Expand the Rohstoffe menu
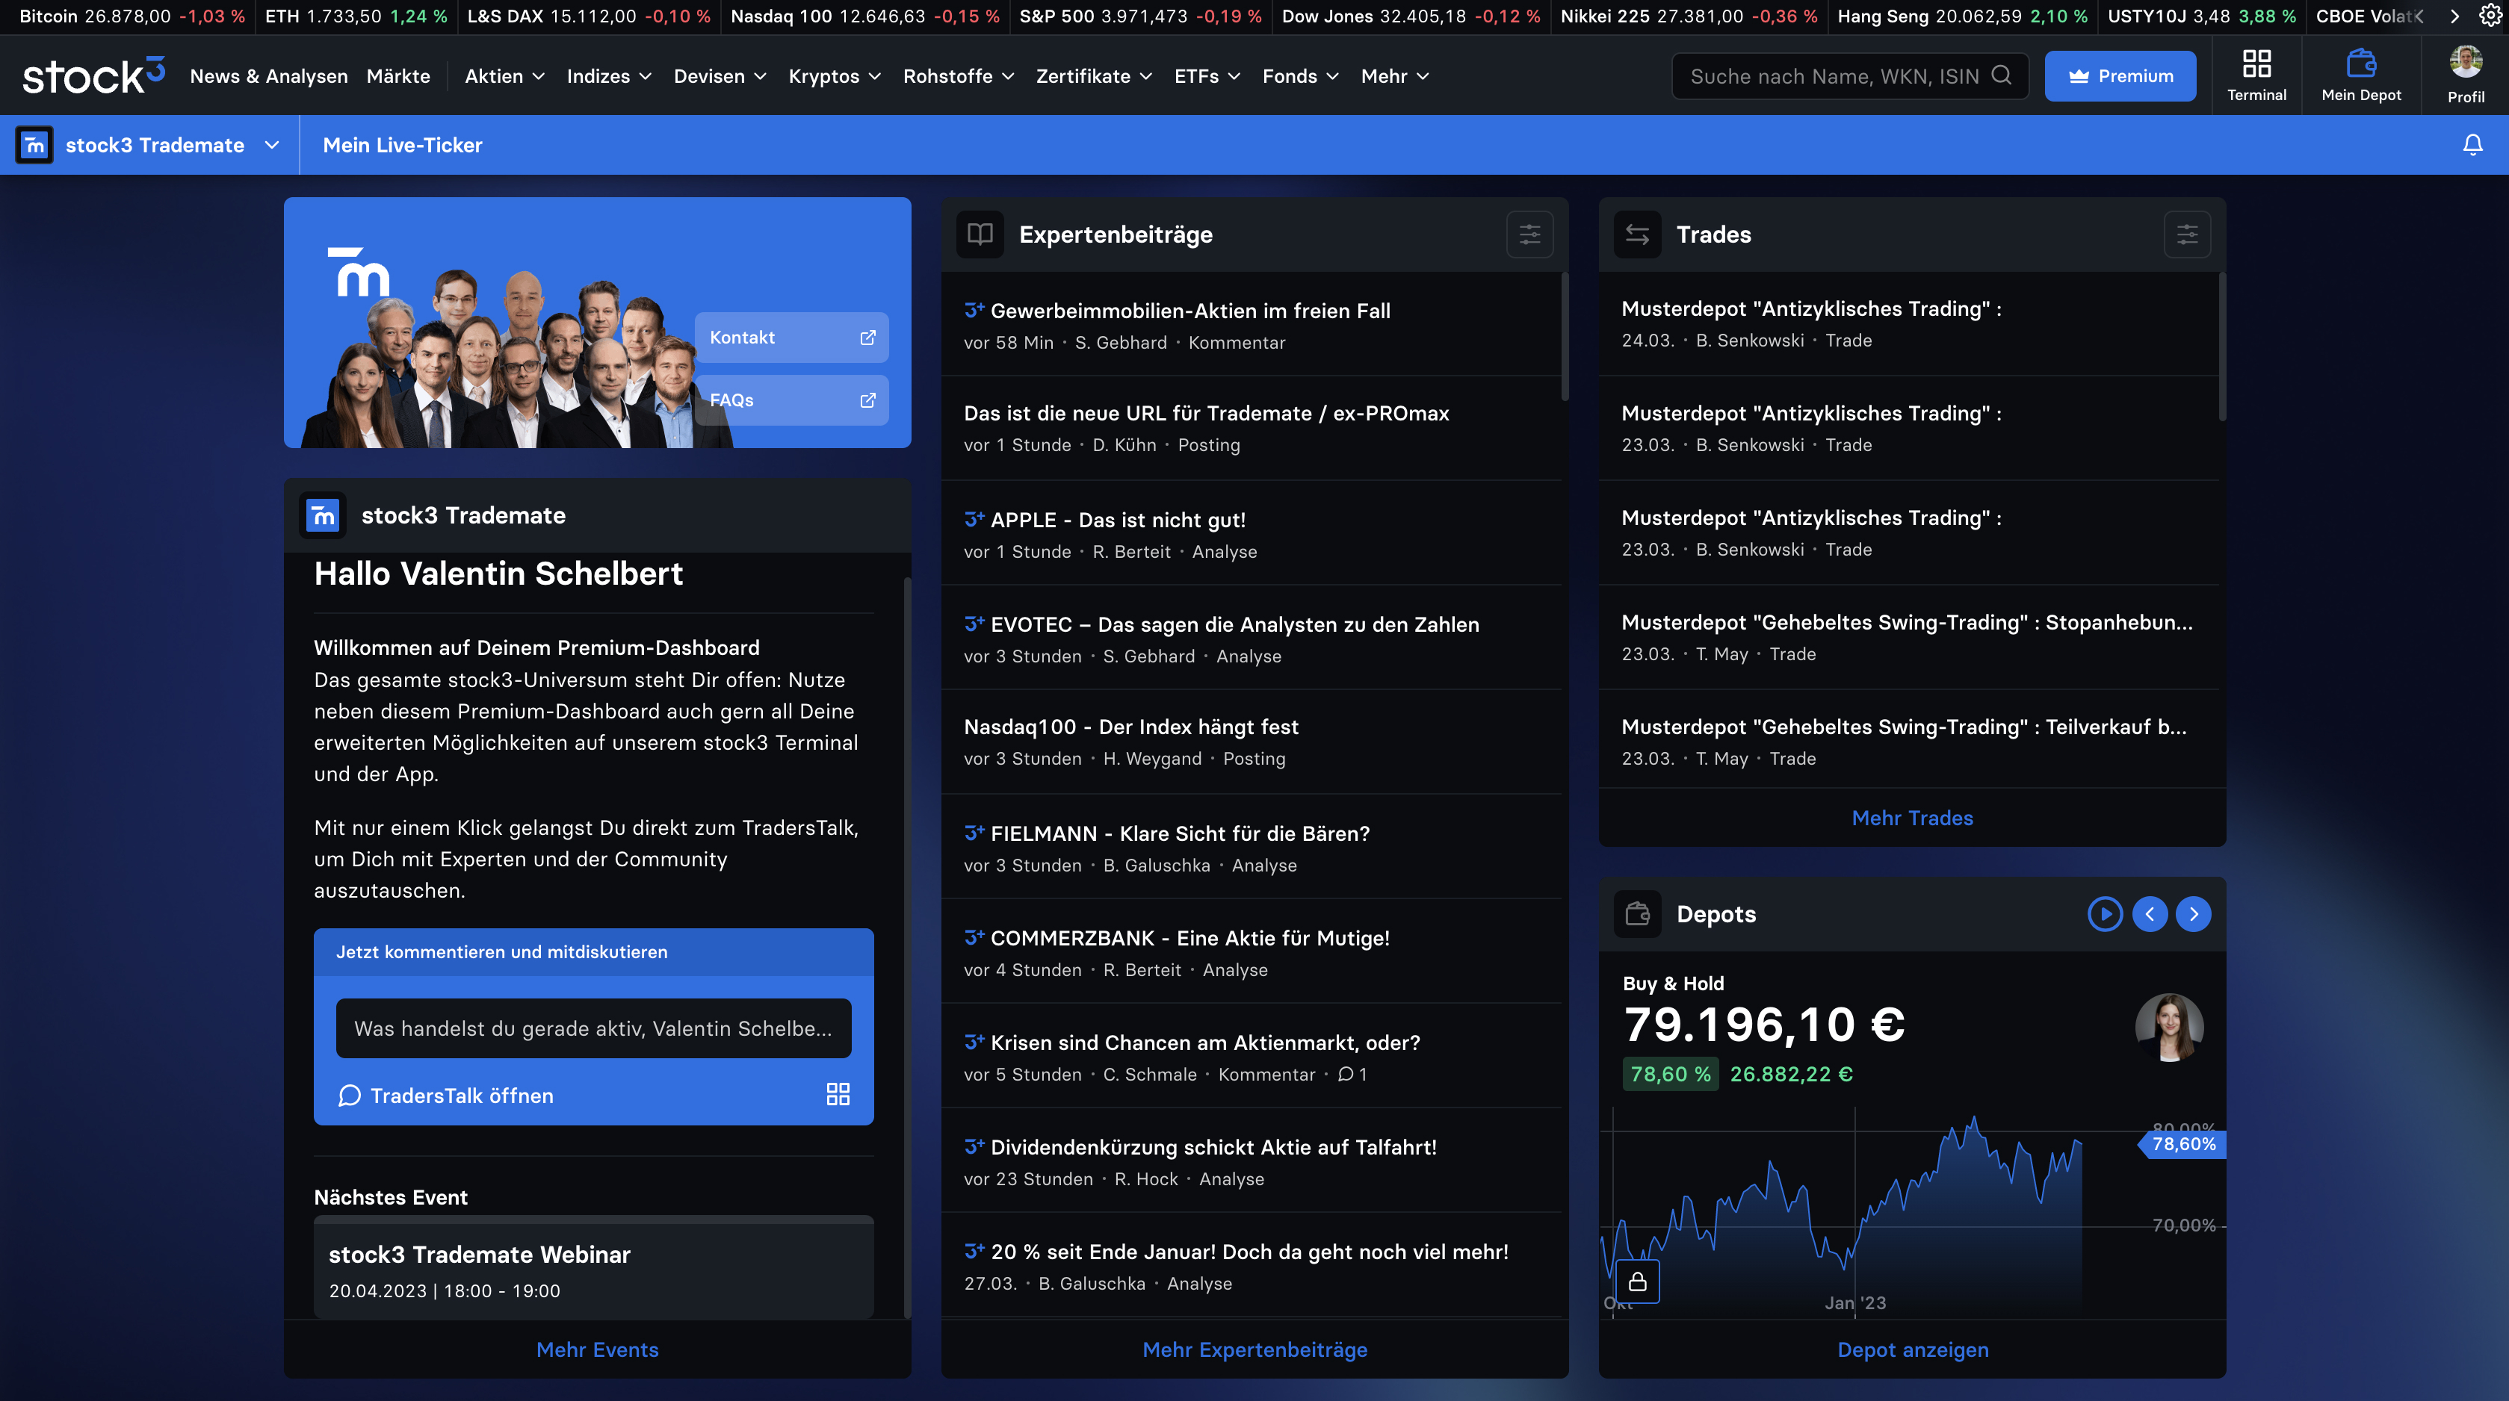This screenshot has width=2509, height=1401. [x=959, y=76]
